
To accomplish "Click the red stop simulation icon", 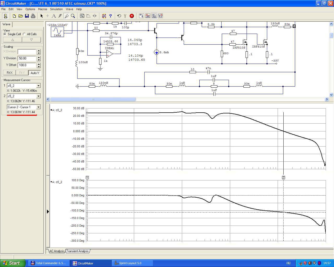I will pyautogui.click(x=132, y=16).
